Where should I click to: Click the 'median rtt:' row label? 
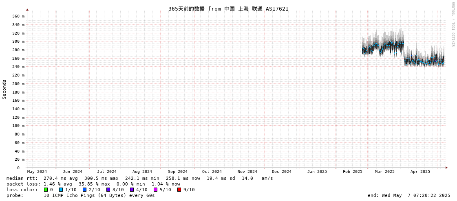[22, 178]
